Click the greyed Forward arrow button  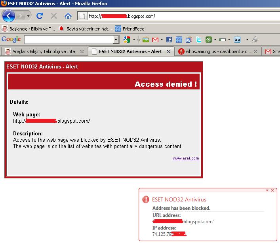click(x=21, y=16)
